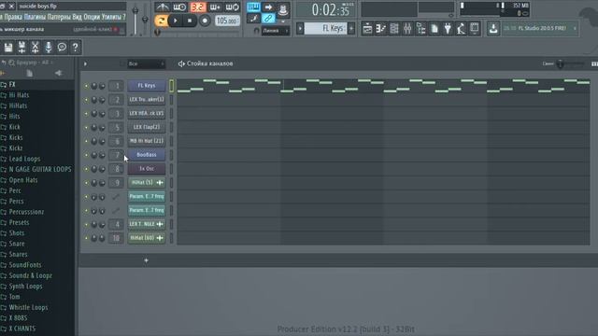The height and width of the screenshot is (336, 598).
Task: Toggle the 3.2 countdown before recording
Action: pyautogui.click(x=197, y=7)
